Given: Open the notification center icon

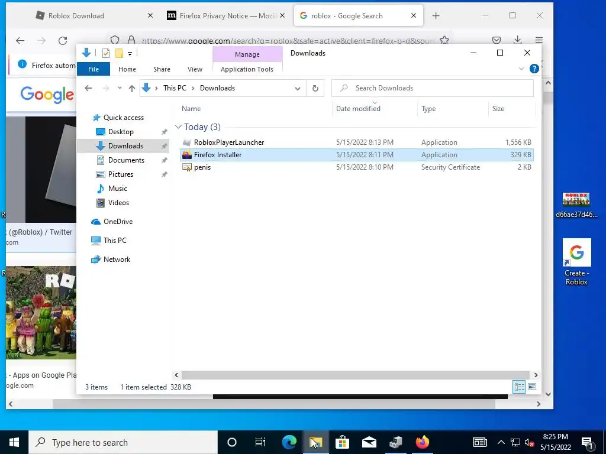Looking at the screenshot, I should coord(587,442).
